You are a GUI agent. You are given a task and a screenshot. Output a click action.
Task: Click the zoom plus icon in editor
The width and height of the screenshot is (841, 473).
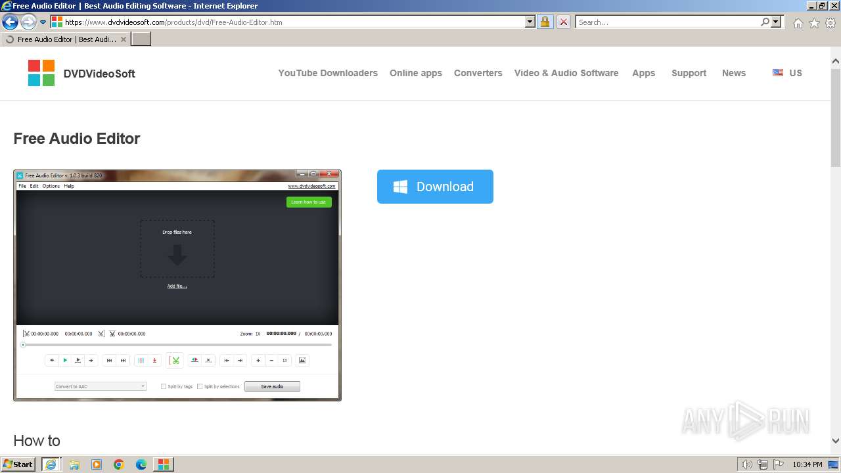pos(258,360)
